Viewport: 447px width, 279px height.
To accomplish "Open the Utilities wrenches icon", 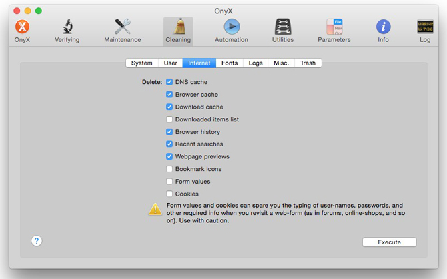I will 283,27.
